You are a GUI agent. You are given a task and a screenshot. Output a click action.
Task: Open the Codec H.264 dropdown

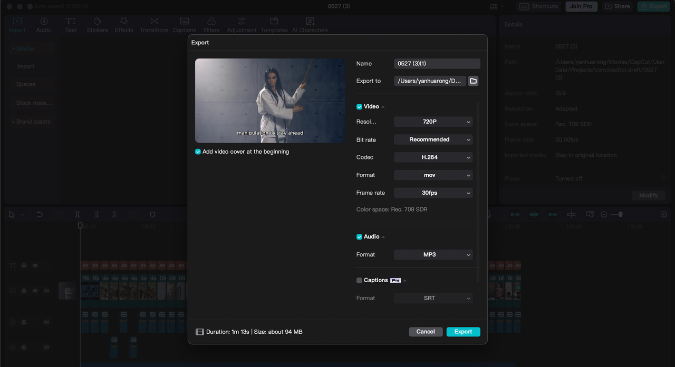click(x=433, y=157)
